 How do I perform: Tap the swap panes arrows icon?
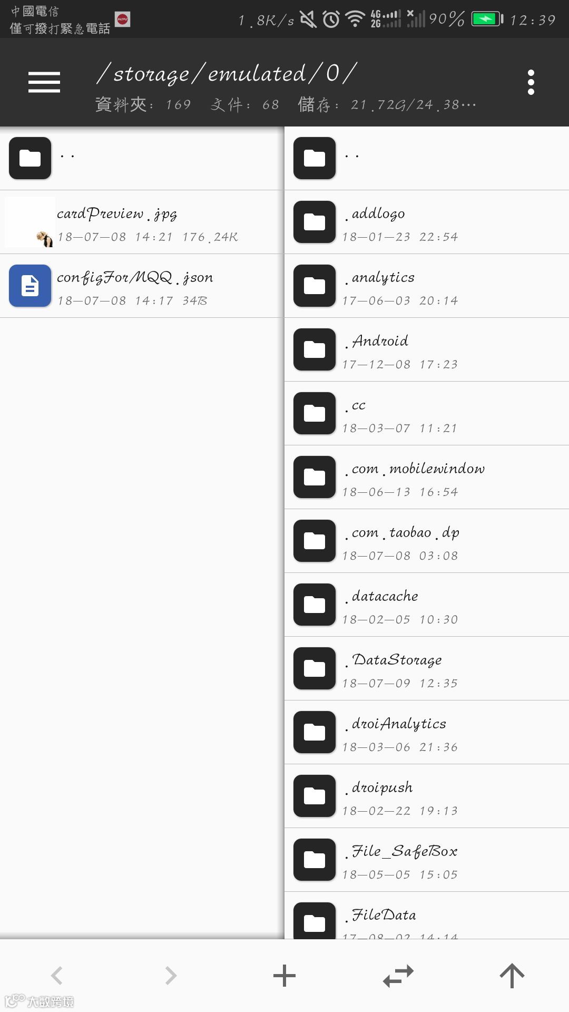(x=398, y=976)
